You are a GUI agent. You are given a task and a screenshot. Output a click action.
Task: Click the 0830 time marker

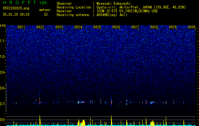[192, 27]
